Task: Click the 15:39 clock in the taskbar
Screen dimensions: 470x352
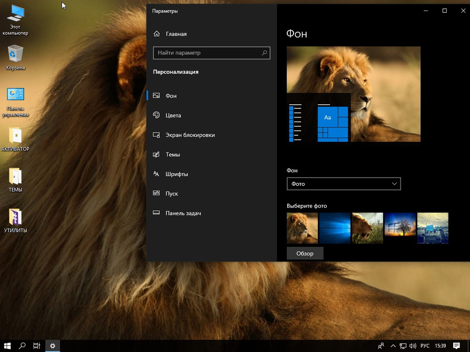Action: tap(440, 346)
